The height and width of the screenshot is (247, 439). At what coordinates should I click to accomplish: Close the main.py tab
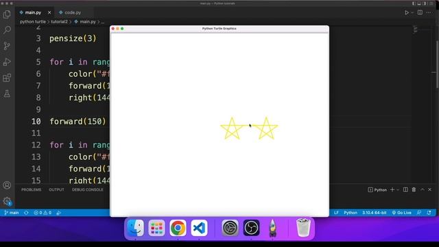click(x=49, y=12)
